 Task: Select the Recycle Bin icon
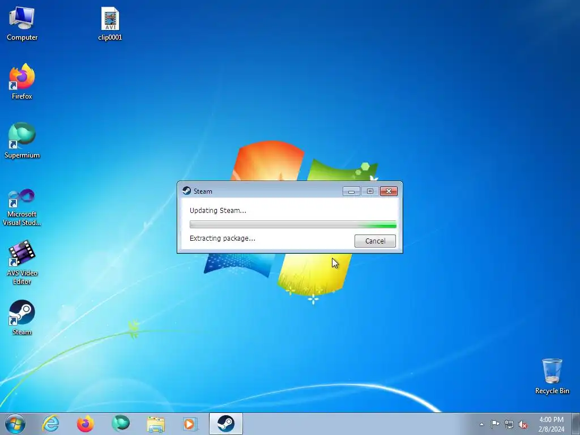(552, 376)
